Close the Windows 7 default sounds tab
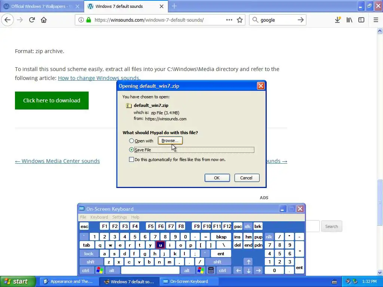The height and width of the screenshot is (287, 383). coord(162,6)
